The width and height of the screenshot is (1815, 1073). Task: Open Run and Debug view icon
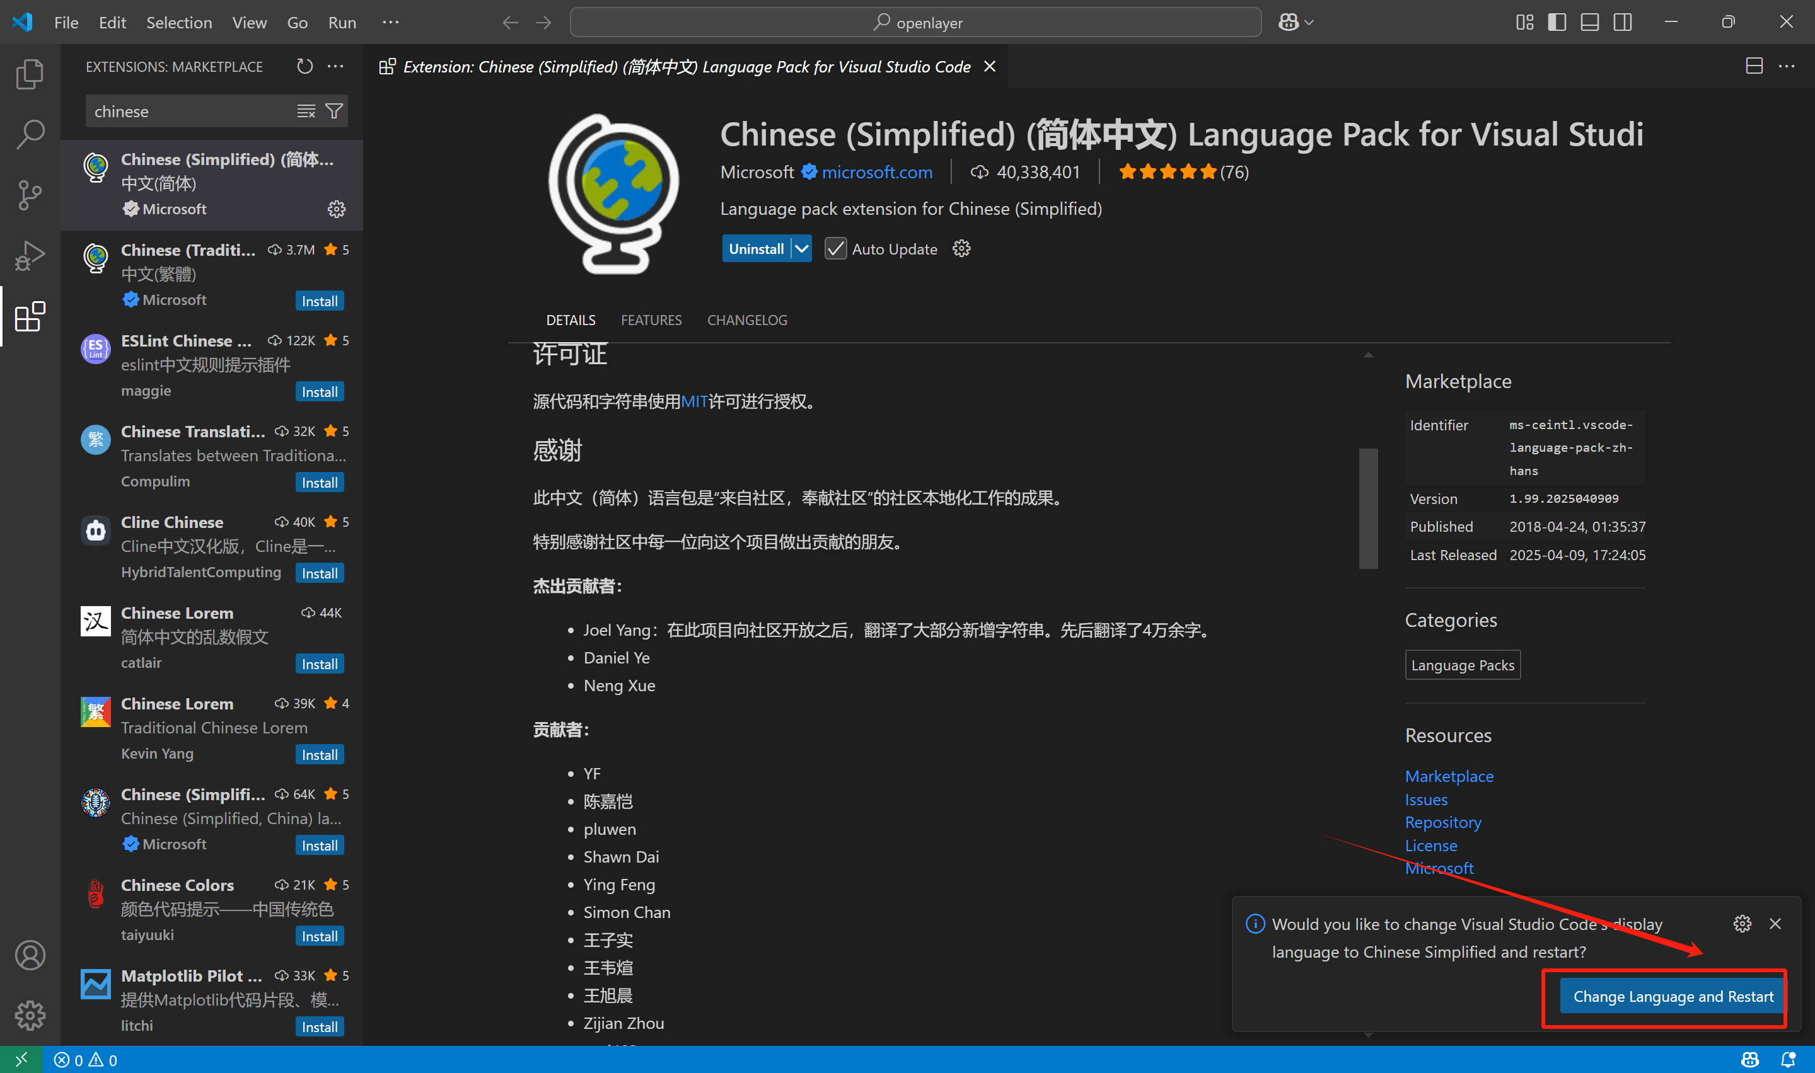tap(30, 255)
